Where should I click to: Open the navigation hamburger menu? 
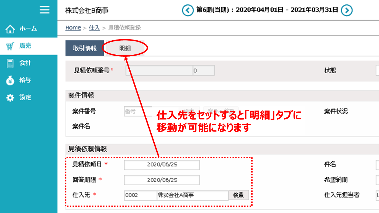point(44,10)
